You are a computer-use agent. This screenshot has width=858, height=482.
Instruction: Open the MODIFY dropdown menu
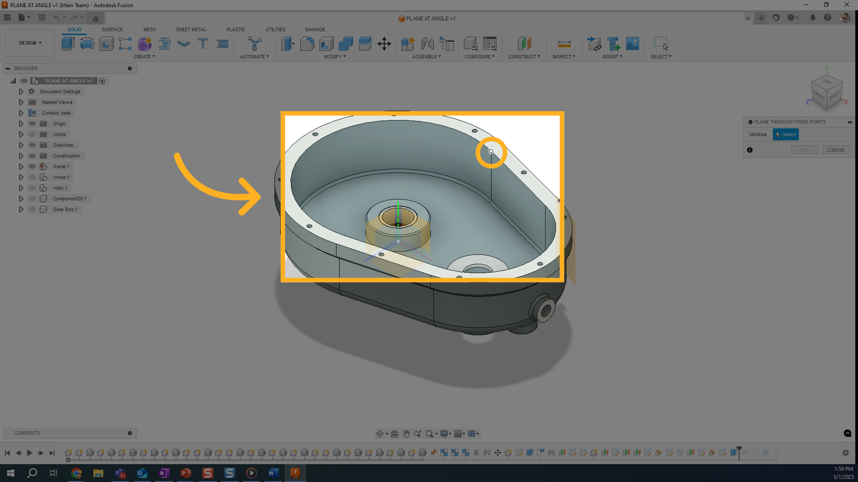tap(335, 57)
